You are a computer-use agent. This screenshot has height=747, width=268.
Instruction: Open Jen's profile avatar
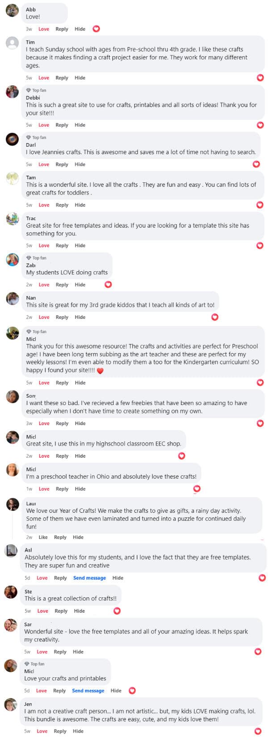[11, 705]
